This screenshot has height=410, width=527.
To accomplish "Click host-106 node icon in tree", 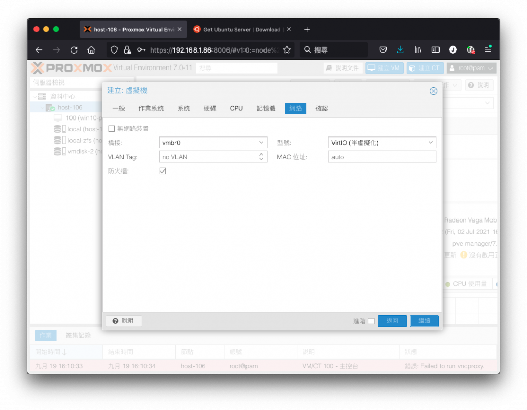I will [50, 108].
